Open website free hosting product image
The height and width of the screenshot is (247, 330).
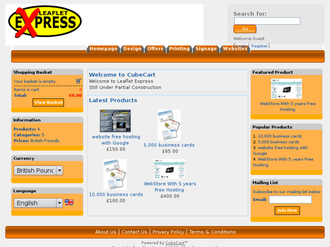click(115, 121)
